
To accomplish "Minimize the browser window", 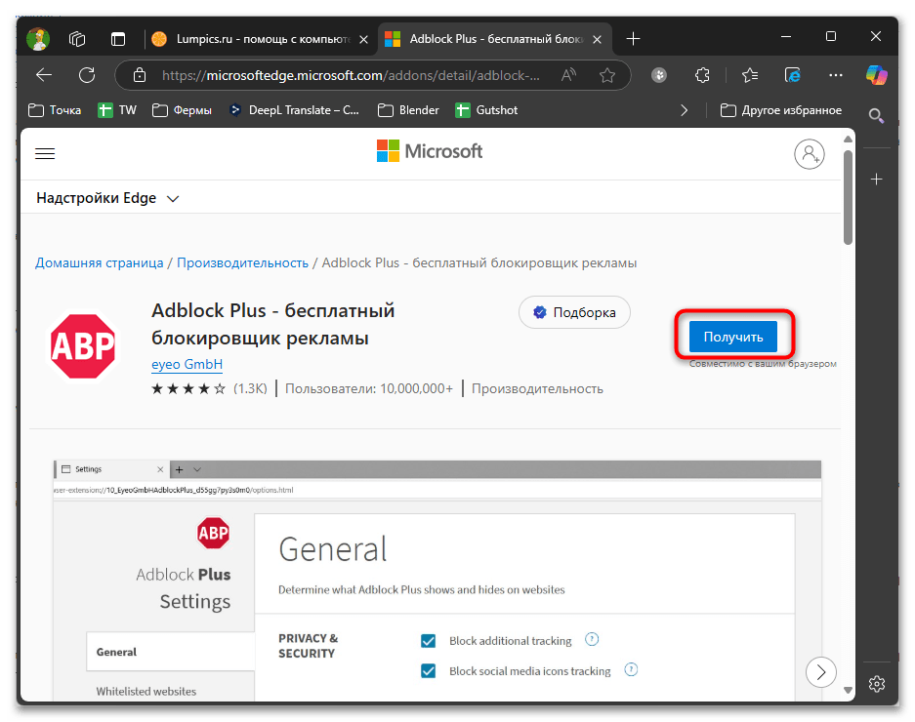I will click(786, 36).
